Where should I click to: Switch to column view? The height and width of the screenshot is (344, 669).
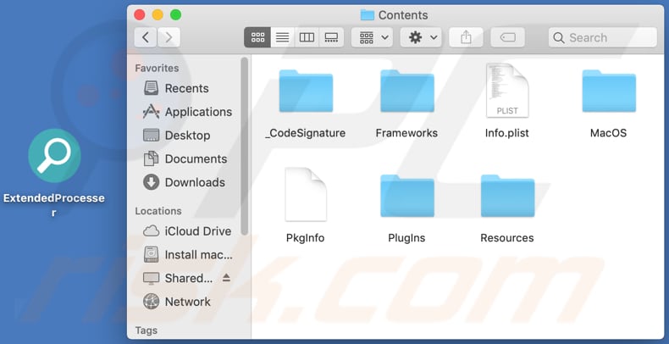[307, 37]
